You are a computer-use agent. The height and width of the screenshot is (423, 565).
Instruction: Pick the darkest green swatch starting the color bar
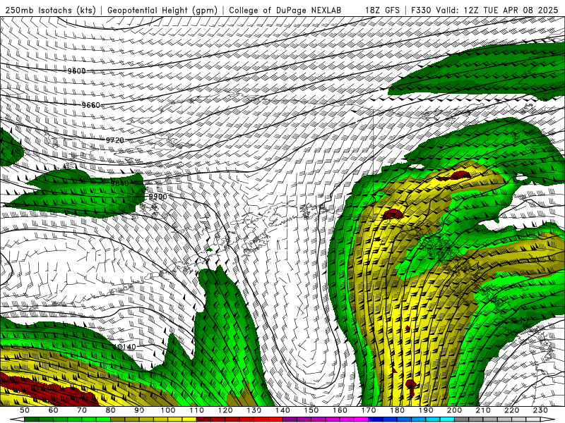click(32, 419)
